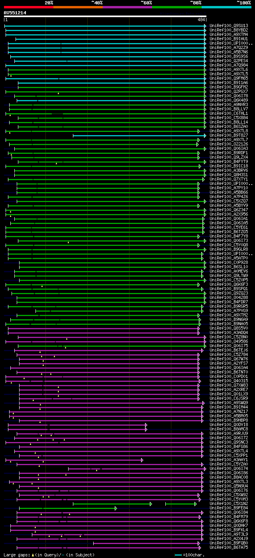Select the UniRef100_Q0DHK7 label

[229, 525]
